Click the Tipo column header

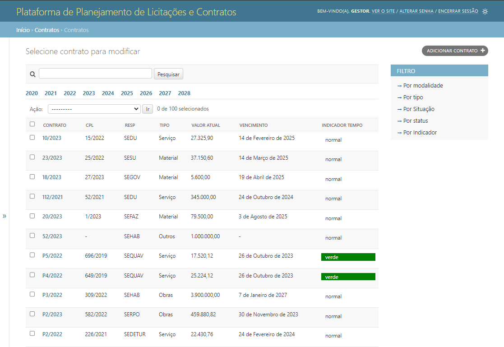165,125
